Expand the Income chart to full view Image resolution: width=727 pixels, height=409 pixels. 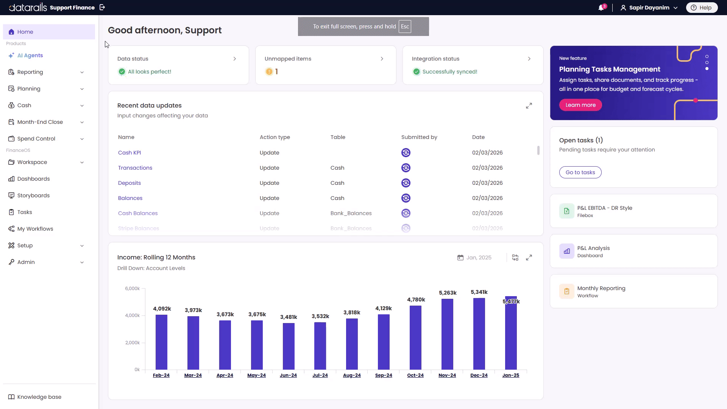pos(529,258)
